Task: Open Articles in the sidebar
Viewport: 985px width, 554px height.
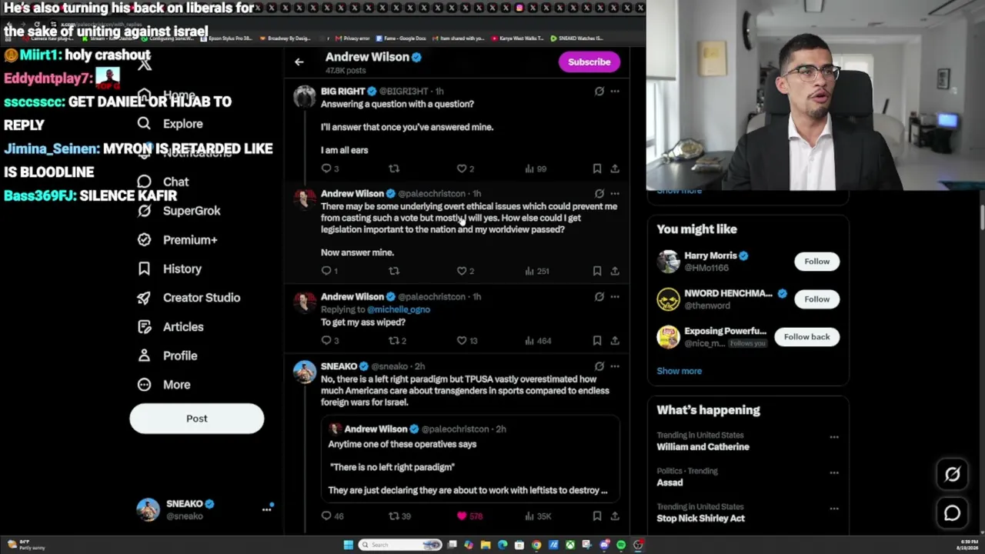Action: click(x=170, y=327)
